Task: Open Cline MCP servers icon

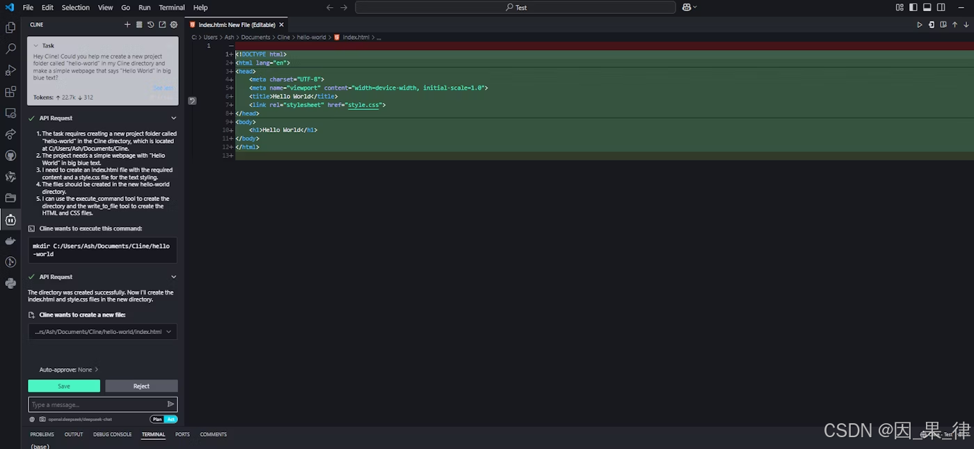Action: tap(139, 24)
